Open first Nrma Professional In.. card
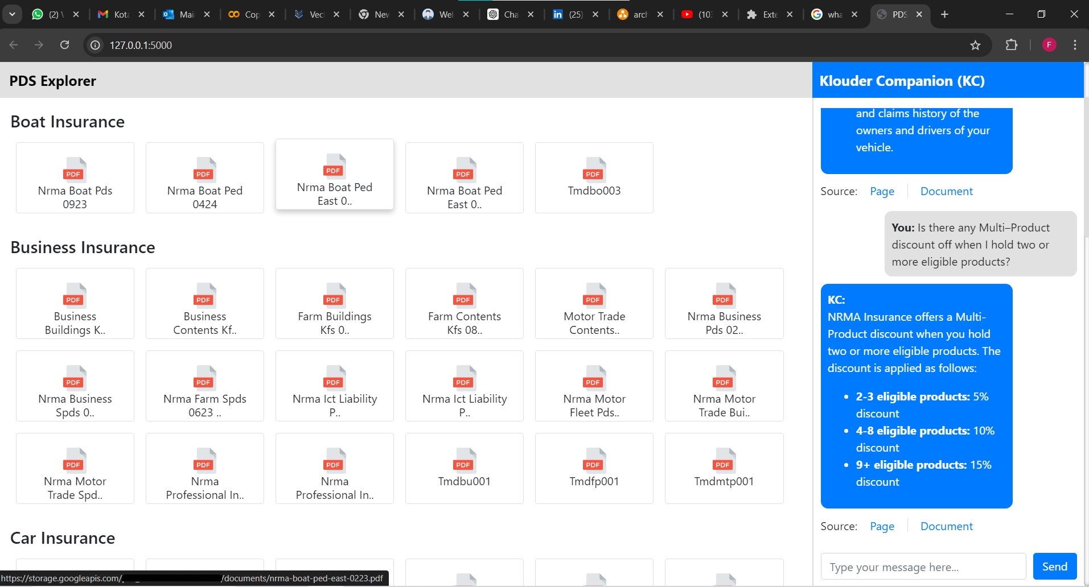The image size is (1089, 587). [205, 468]
